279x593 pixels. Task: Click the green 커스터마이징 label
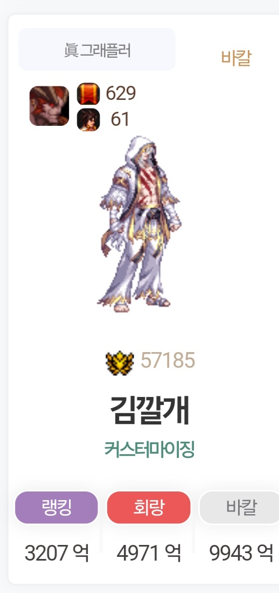pos(149,449)
